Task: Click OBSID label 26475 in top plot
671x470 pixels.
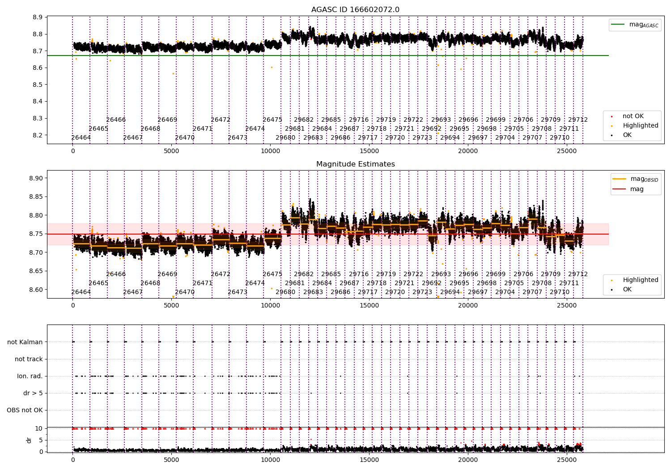Action: coord(272,120)
